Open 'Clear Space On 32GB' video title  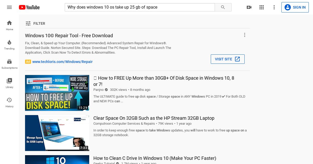[x=154, y=118]
